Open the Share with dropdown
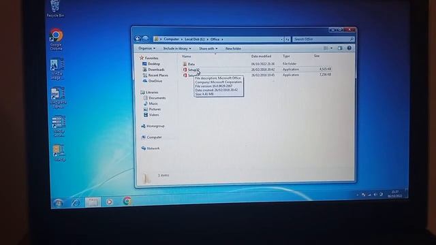The height and width of the screenshot is (245, 436). [208, 48]
